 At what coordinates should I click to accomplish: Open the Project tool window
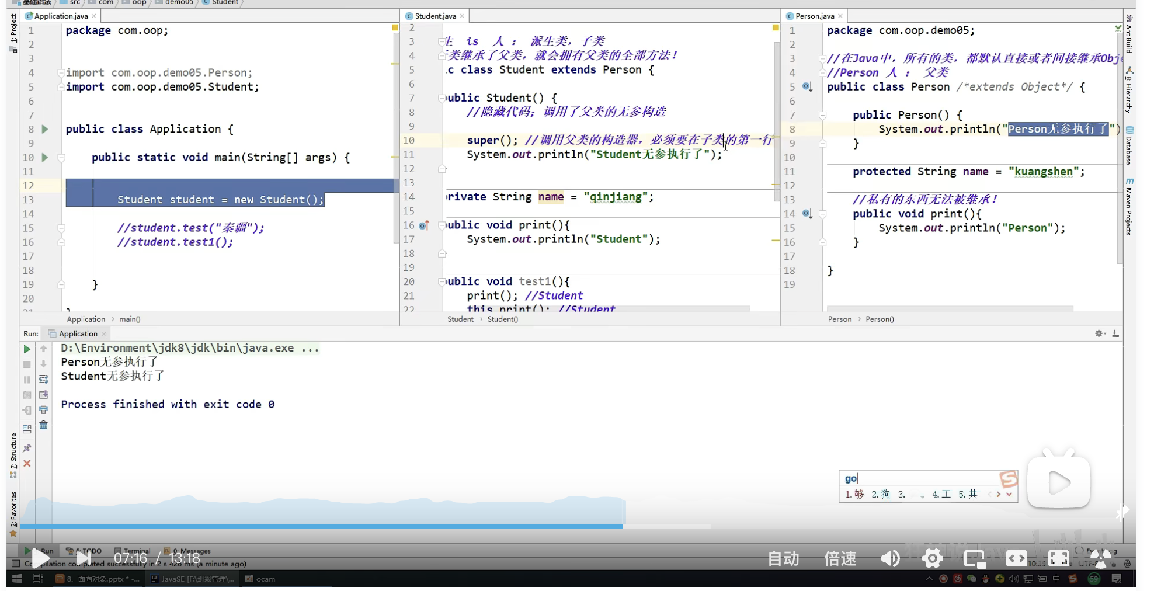point(13,32)
